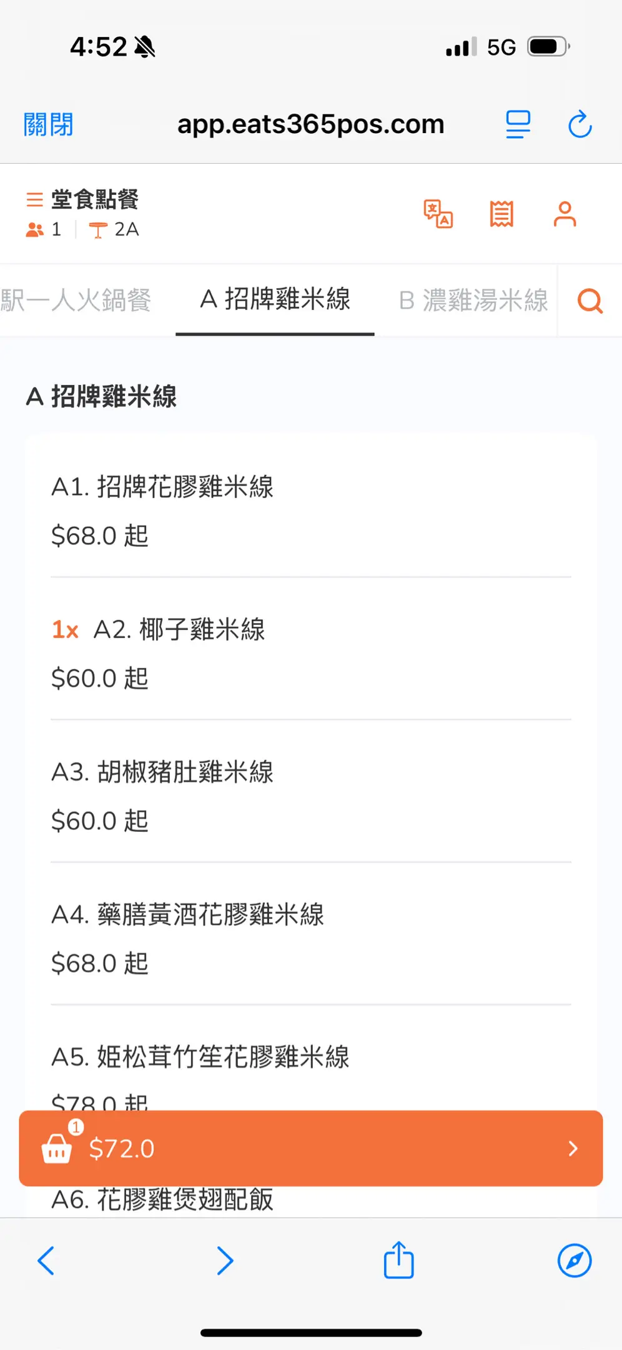The height and width of the screenshot is (1350, 622).
Task: Reload the page with refresh icon
Action: [580, 124]
